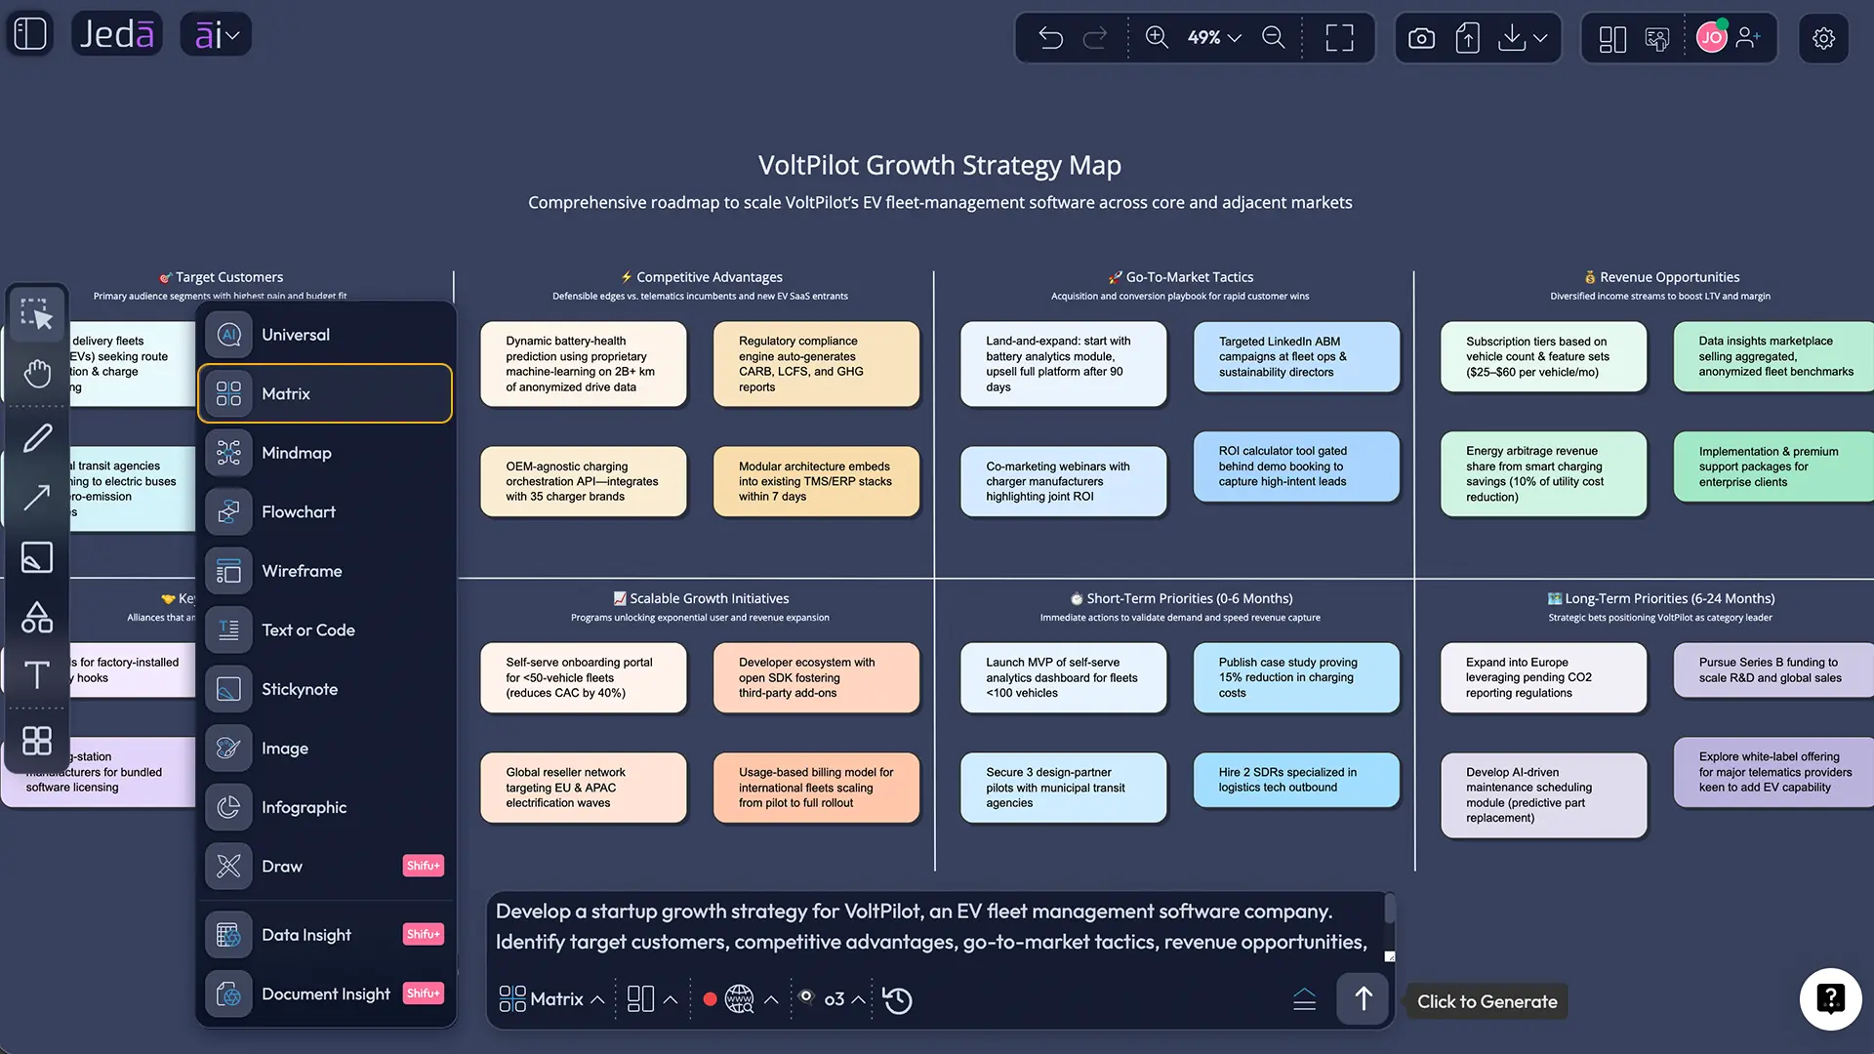Open the shapes tool
This screenshot has width=1874, height=1054.
(37, 617)
